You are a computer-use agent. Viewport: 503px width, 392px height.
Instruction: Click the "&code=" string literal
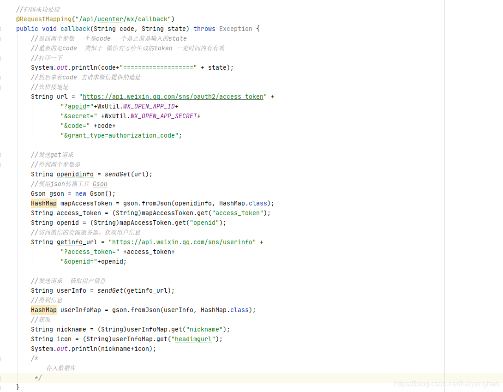pos(75,126)
